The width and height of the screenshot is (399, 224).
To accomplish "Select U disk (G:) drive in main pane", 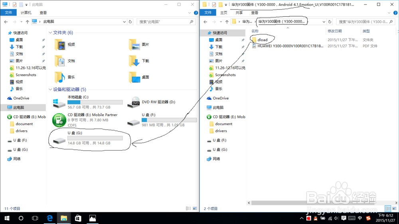I will coord(87,138).
